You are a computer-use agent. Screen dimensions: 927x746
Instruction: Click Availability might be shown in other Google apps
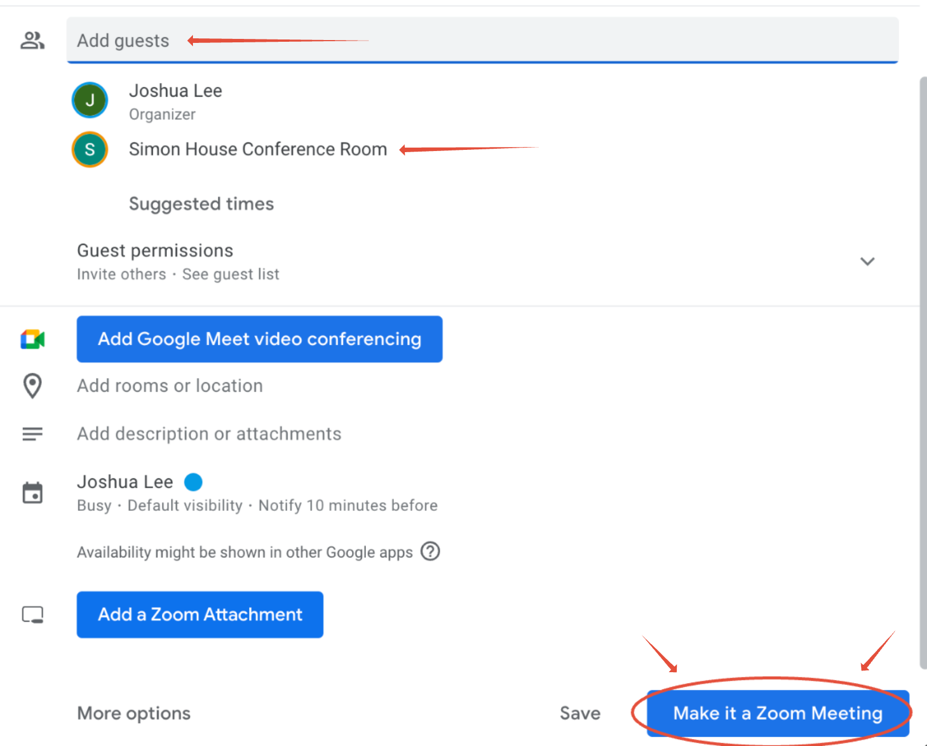244,552
